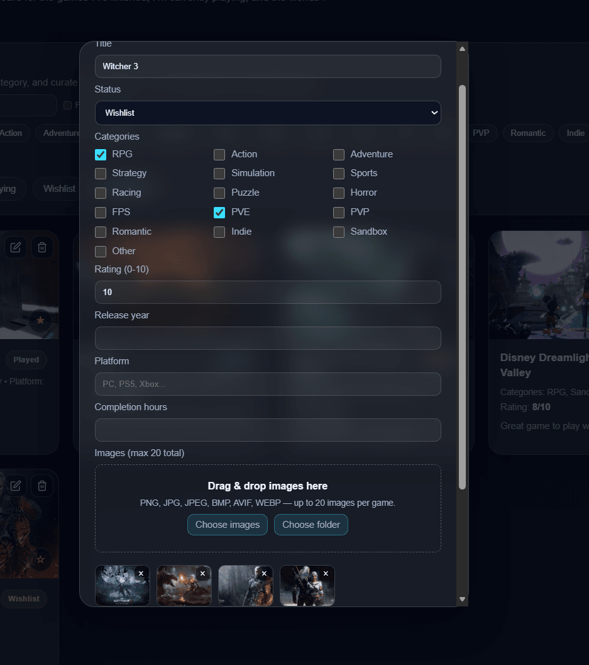
Task: Click the Choose folder button
Action: [311, 525]
